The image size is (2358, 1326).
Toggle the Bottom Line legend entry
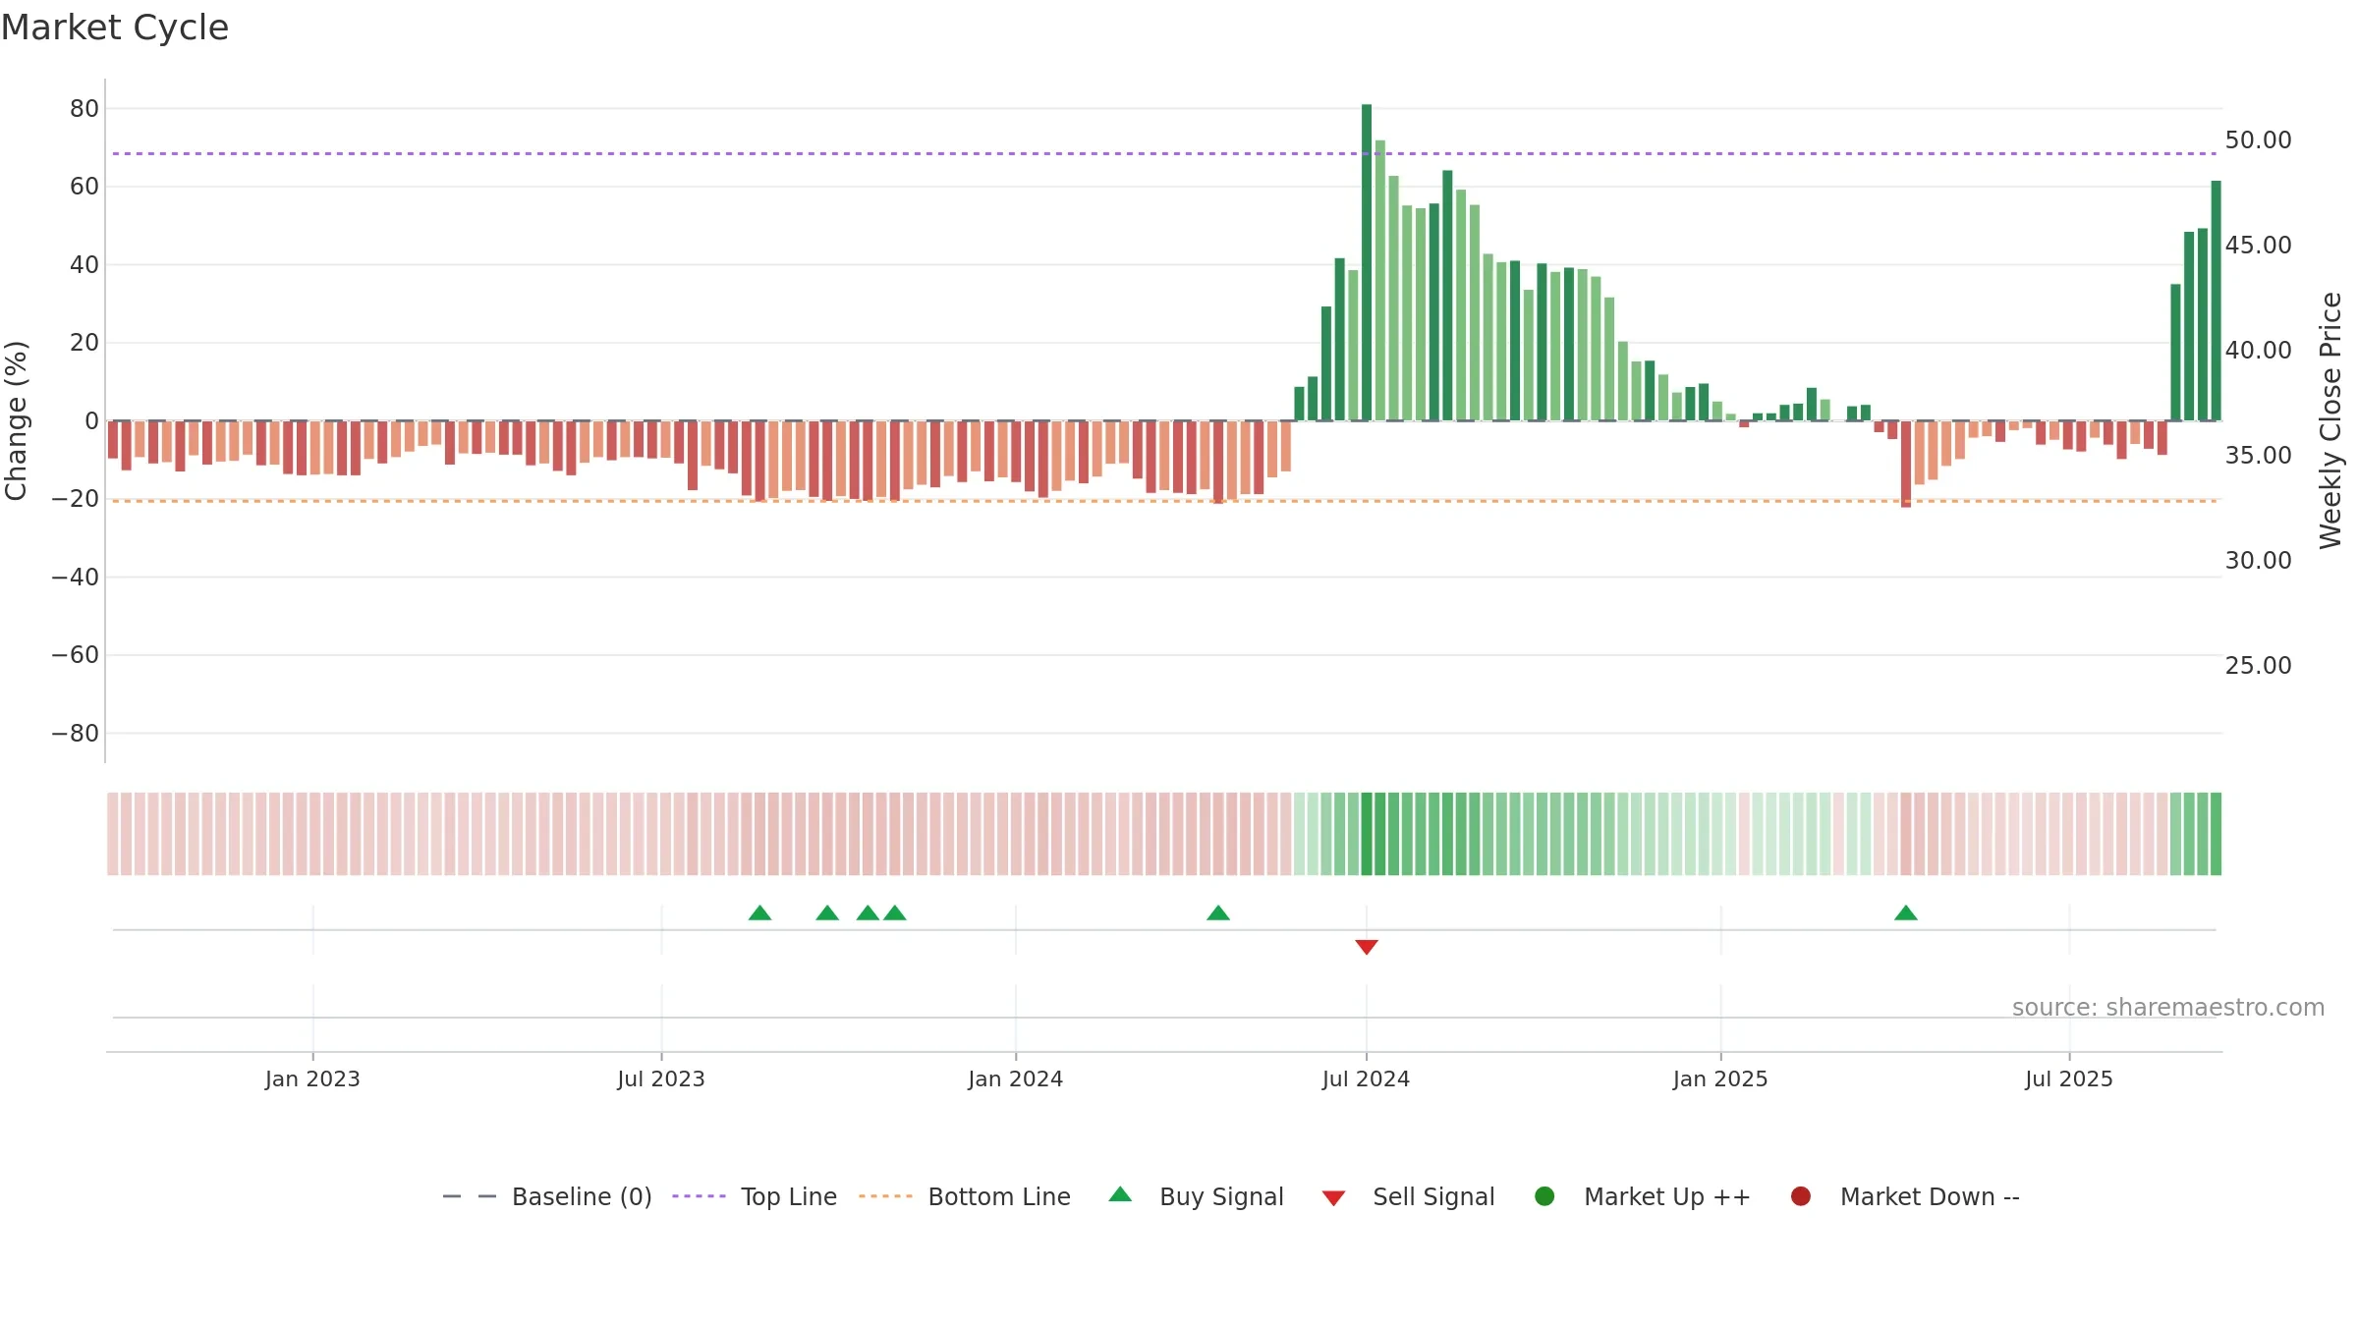click(965, 1196)
